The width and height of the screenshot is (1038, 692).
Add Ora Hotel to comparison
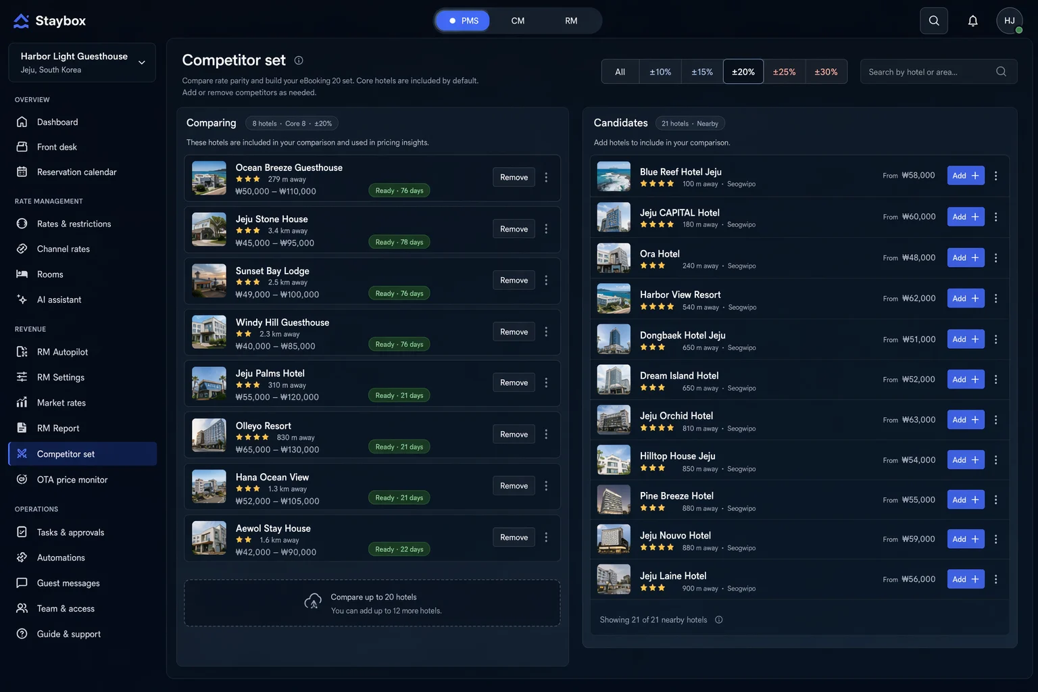click(966, 257)
